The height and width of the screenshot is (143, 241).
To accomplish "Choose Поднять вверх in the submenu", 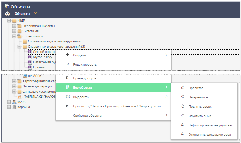I will click(200, 107).
